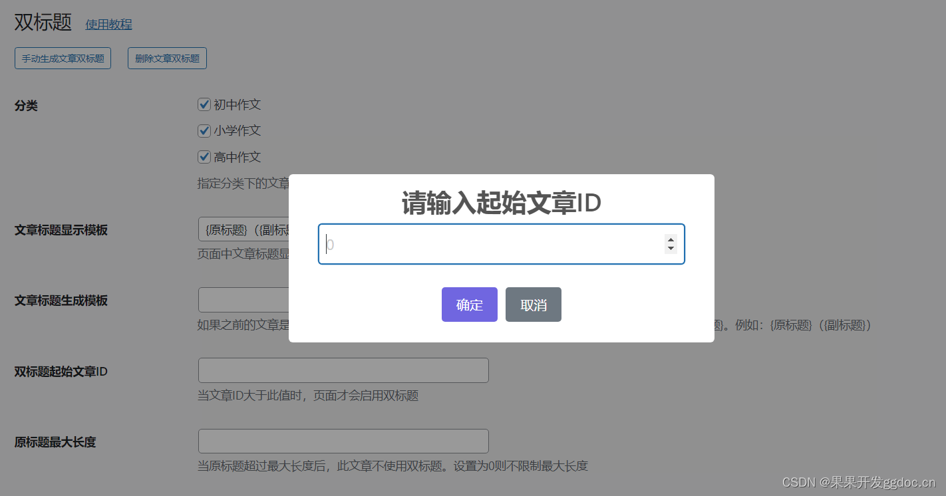Click the 双标题 page heading
The height and width of the screenshot is (496, 946).
(x=43, y=22)
